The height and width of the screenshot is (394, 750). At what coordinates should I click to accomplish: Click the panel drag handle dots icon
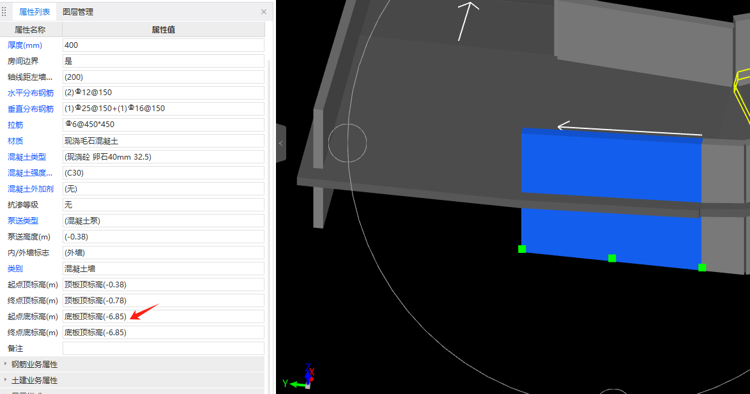click(4, 12)
